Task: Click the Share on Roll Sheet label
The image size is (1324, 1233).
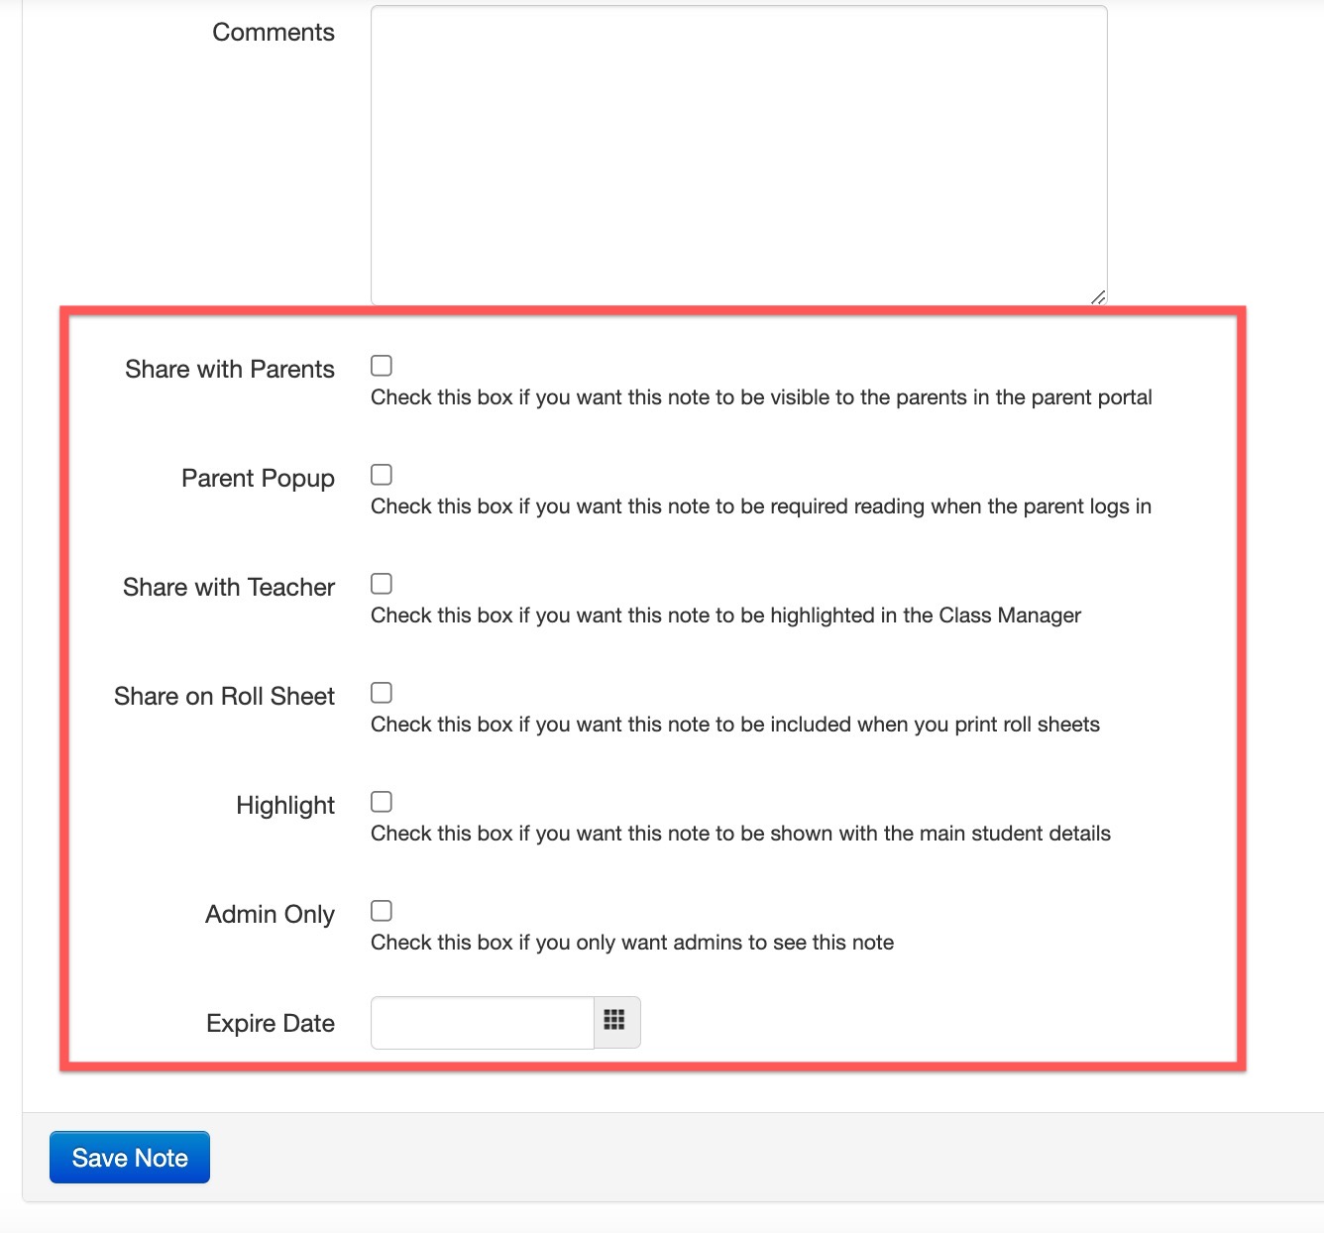Action: [x=224, y=697]
